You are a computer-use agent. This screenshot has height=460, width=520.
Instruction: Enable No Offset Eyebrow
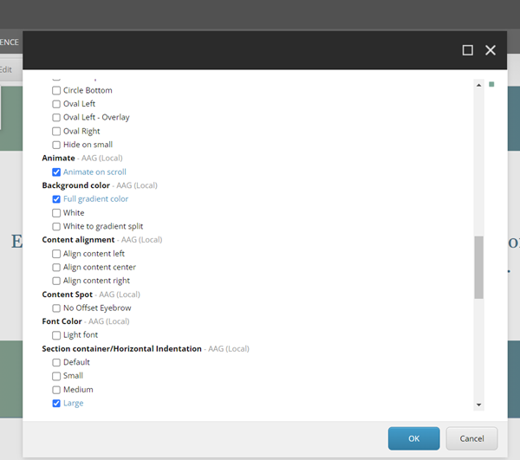click(56, 308)
